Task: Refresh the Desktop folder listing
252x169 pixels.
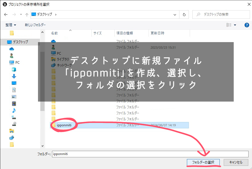Action: coord(184,15)
